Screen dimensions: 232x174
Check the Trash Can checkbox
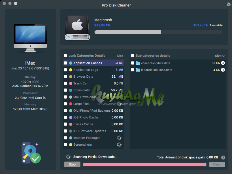coord(65,83)
